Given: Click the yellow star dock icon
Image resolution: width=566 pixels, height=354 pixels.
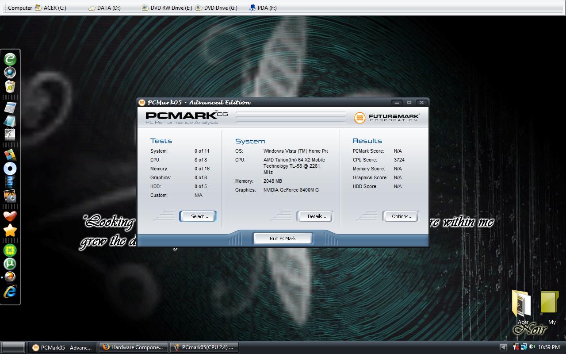Looking at the screenshot, I should (x=10, y=230).
